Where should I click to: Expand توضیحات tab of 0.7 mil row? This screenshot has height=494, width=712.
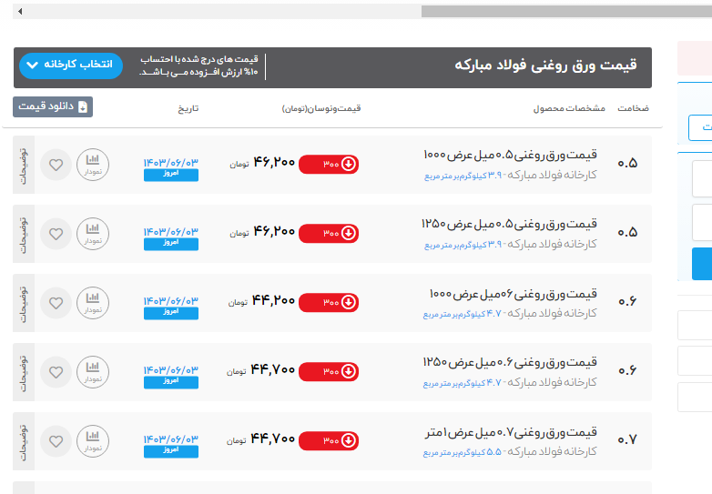tap(25, 441)
